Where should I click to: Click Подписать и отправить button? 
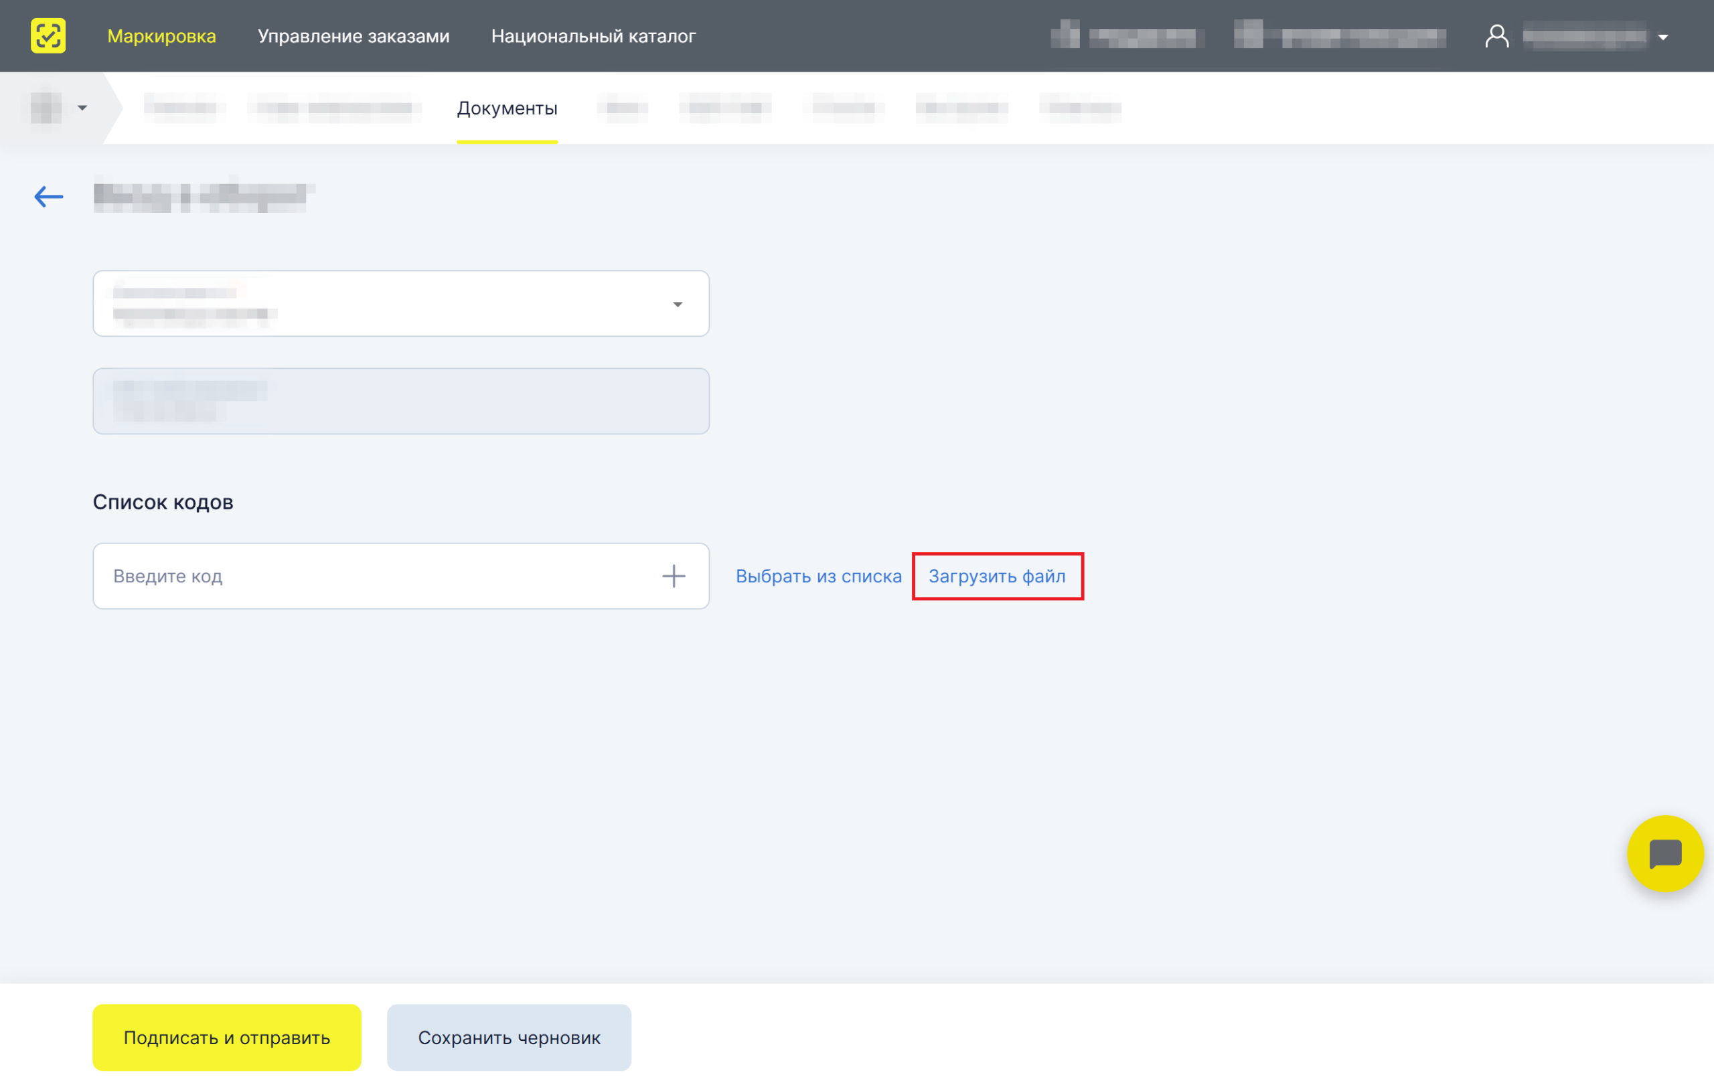[227, 1037]
